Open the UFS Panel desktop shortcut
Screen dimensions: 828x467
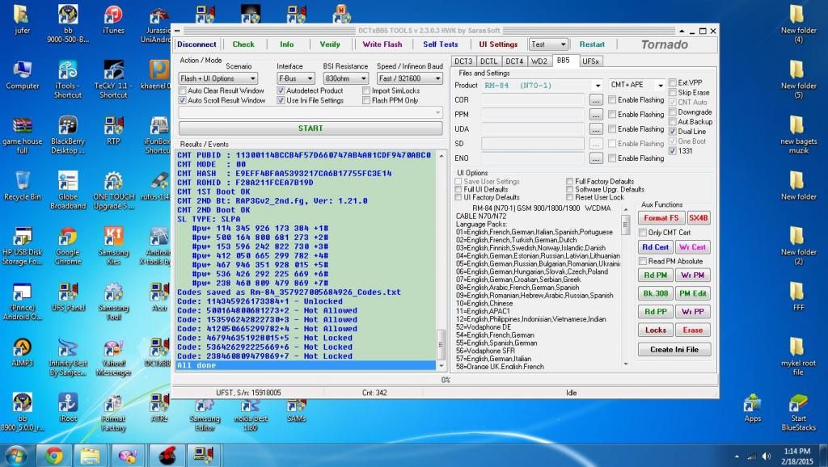click(x=68, y=293)
